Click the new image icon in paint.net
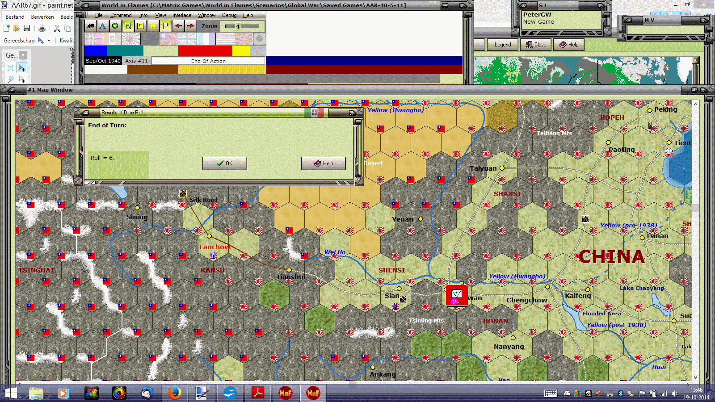Screen dimensions: 715x402 tap(7, 28)
